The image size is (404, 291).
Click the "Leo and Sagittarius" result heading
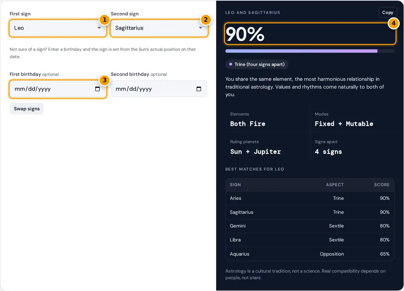coord(253,12)
